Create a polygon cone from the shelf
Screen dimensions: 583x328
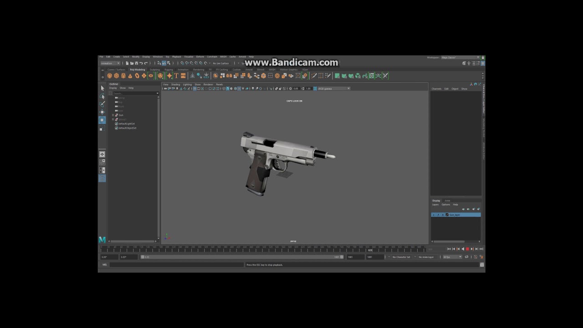click(x=130, y=76)
